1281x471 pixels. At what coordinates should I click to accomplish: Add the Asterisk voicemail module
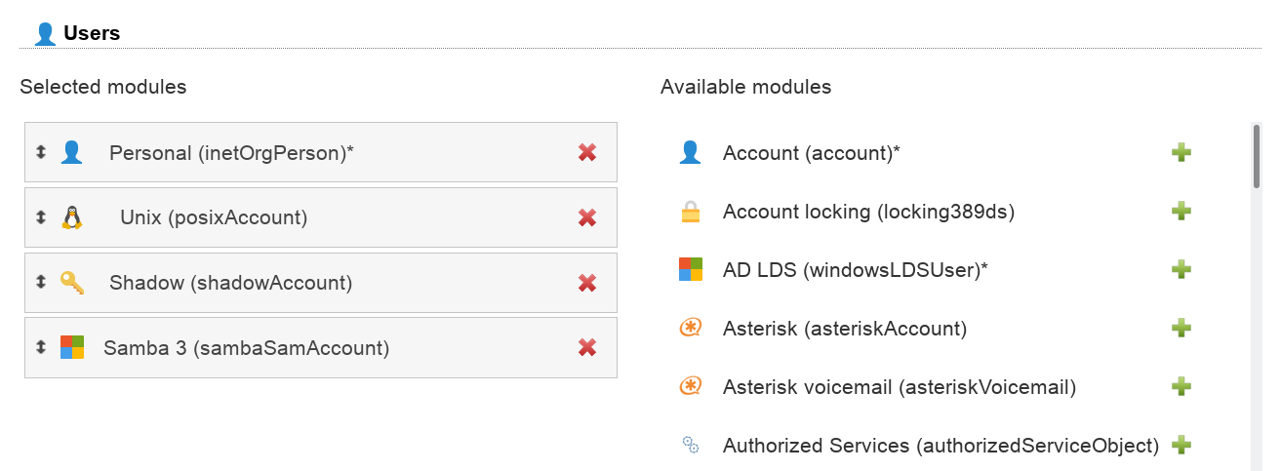pos(1181,386)
